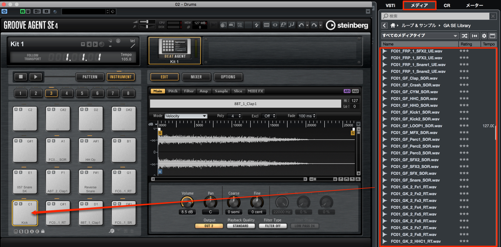Switch to the CR tab
Image resolution: width=501 pixels, height=247 pixels.
click(x=447, y=5)
